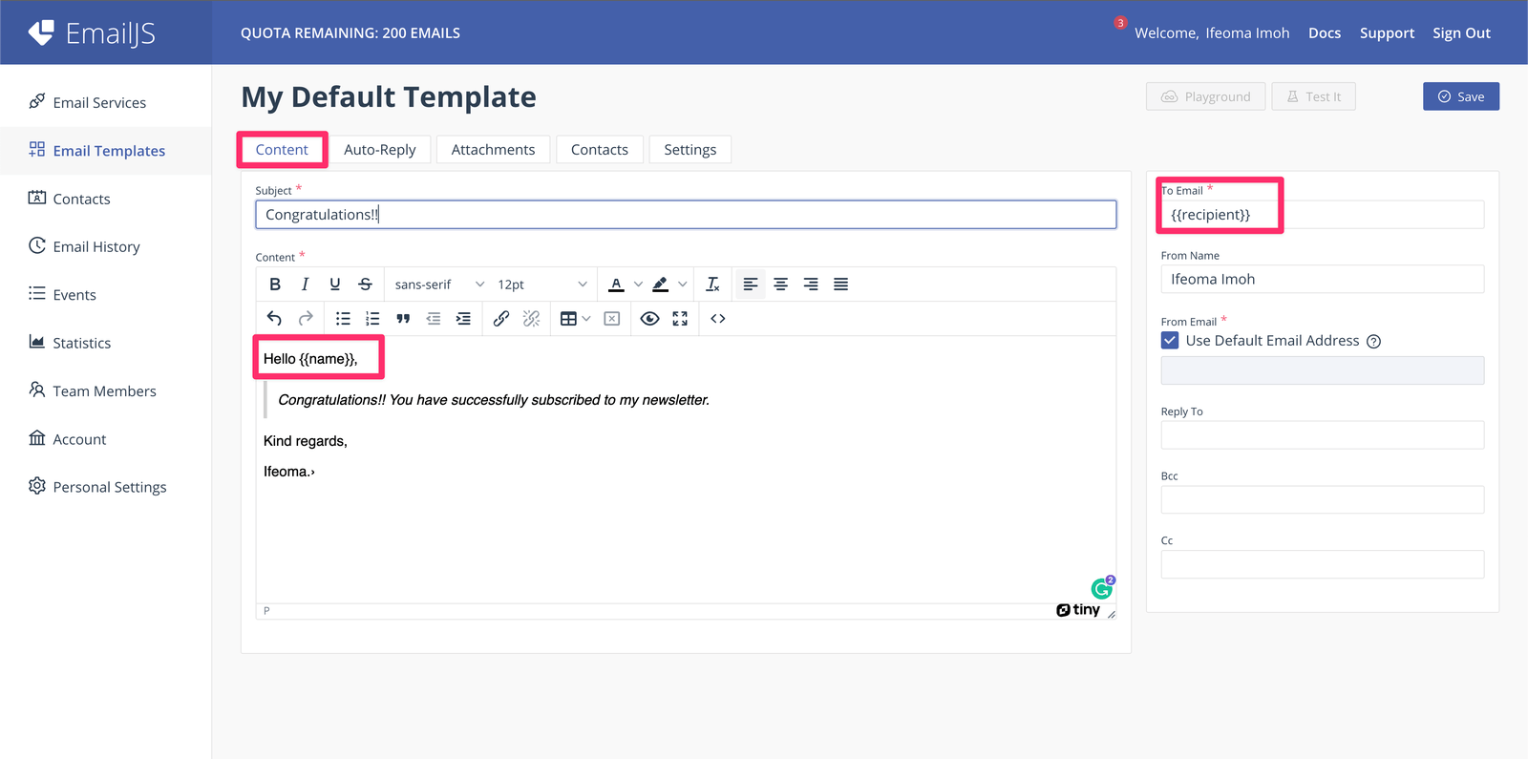Viewport: 1528px width, 759px height.
Task: Click the EmailJS logo
Action: pos(92,33)
